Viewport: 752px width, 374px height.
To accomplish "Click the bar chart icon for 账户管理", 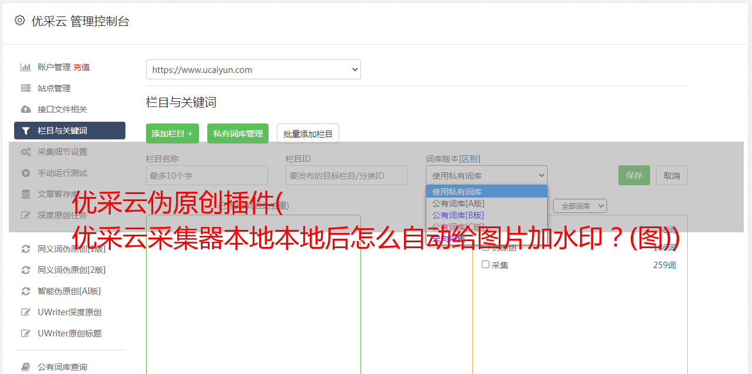I will 26,67.
